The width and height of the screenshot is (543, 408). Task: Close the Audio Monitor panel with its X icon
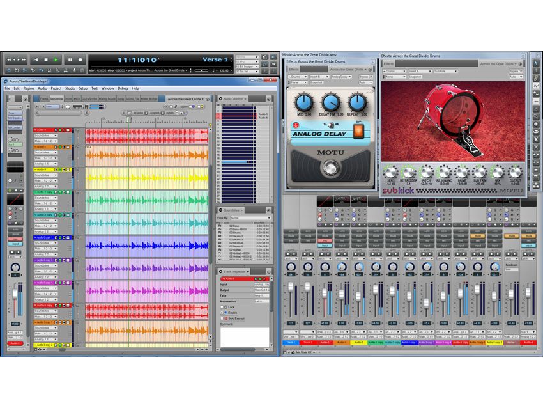(x=220, y=99)
